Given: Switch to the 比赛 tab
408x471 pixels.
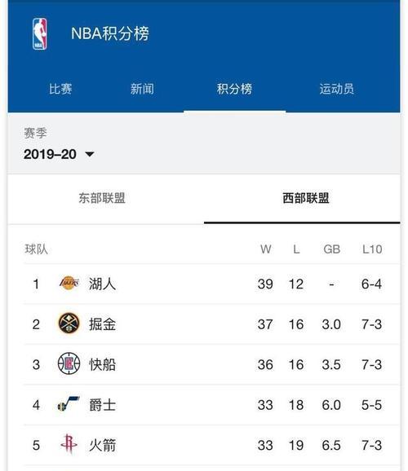Looking at the screenshot, I should [x=60, y=89].
